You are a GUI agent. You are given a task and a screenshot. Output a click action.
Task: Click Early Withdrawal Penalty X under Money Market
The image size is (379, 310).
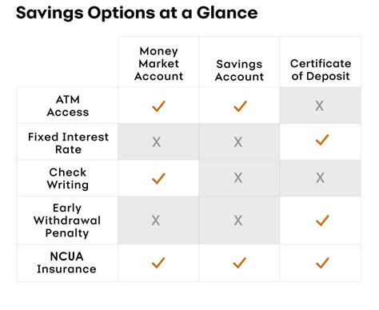tap(156, 221)
